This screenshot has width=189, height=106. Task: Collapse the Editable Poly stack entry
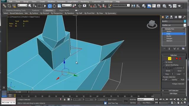tap(164, 29)
